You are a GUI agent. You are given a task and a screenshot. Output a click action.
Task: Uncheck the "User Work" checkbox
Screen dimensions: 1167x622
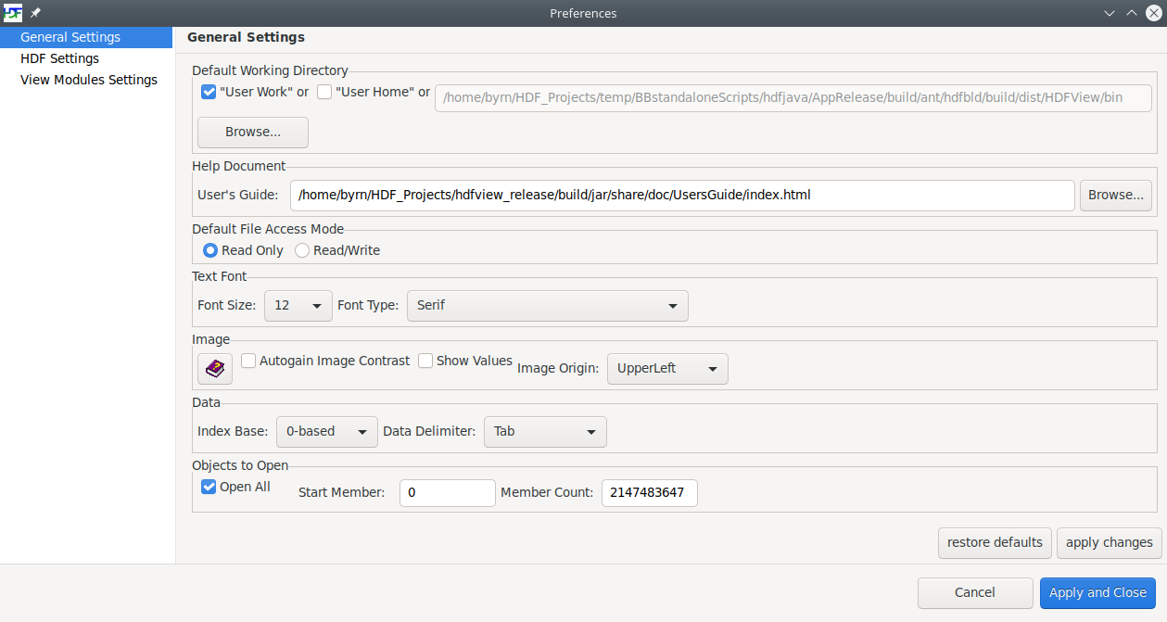pyautogui.click(x=209, y=92)
